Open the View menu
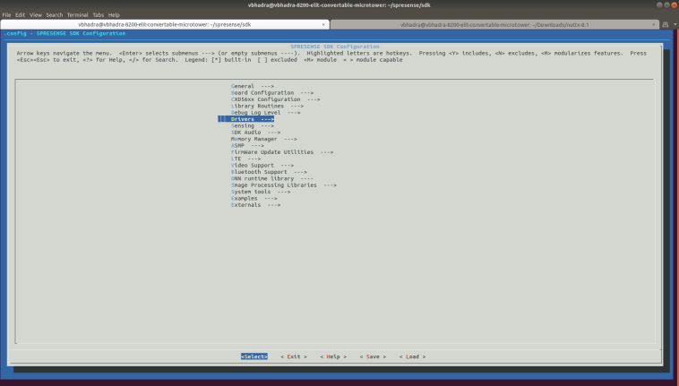 [36, 14]
